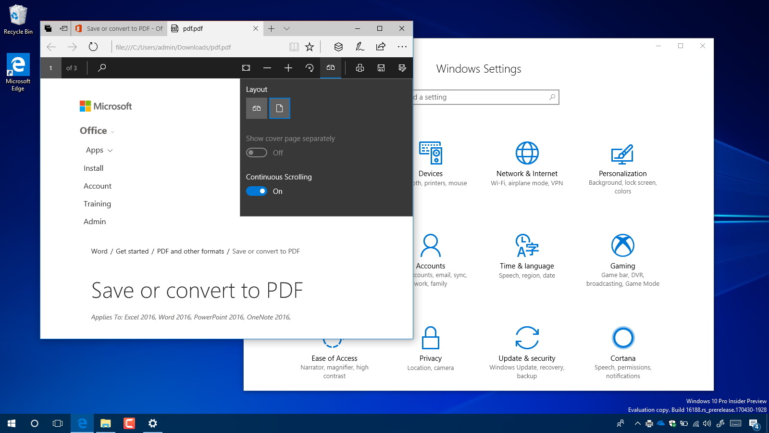The image size is (769, 433).
Task: Rotate the PDF page
Action: click(x=309, y=68)
